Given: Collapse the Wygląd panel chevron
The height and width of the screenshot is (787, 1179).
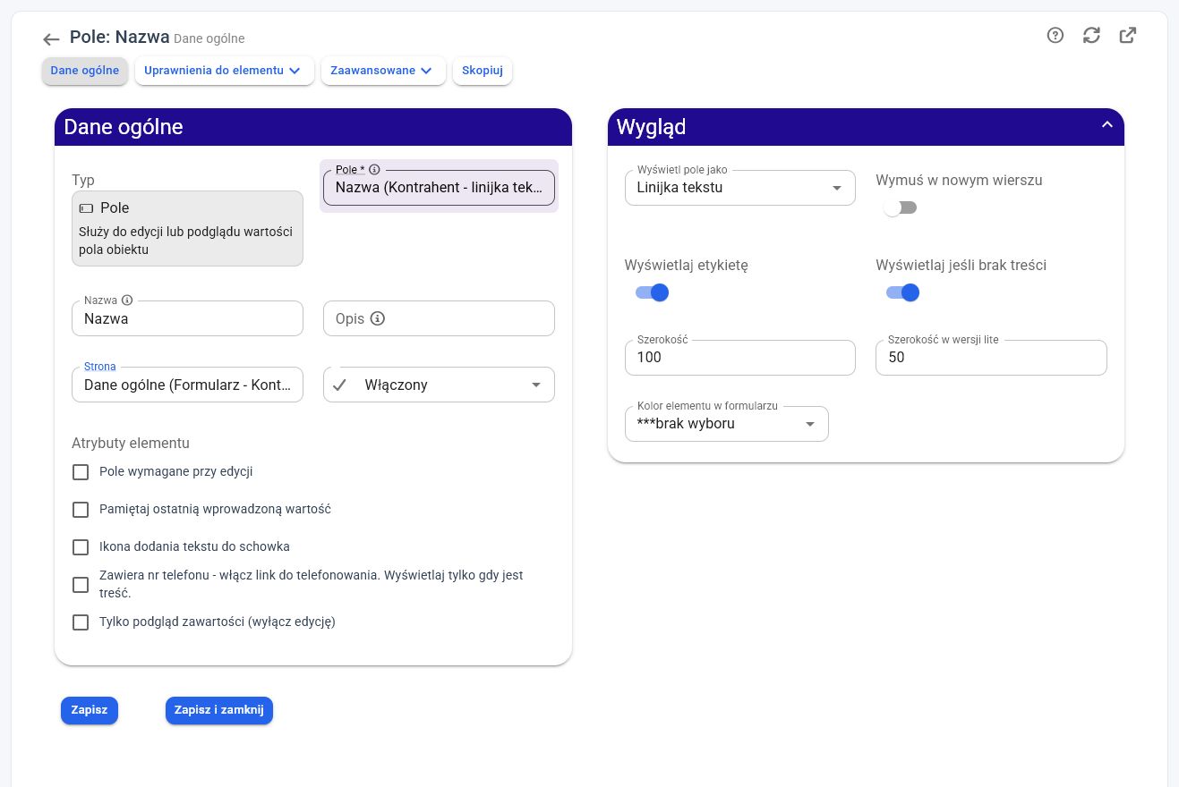Looking at the screenshot, I should [1107, 125].
